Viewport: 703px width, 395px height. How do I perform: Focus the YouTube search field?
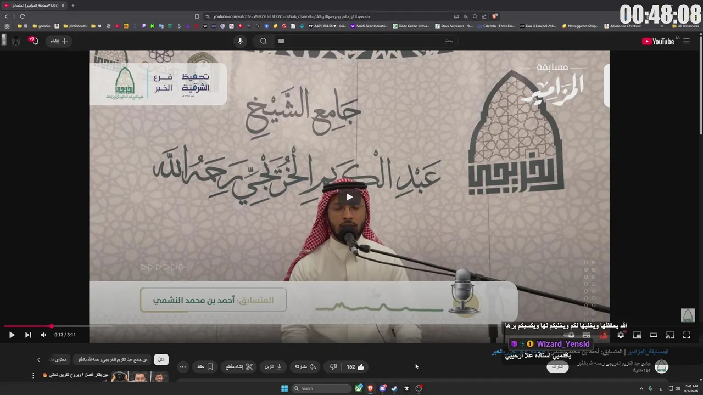365,41
